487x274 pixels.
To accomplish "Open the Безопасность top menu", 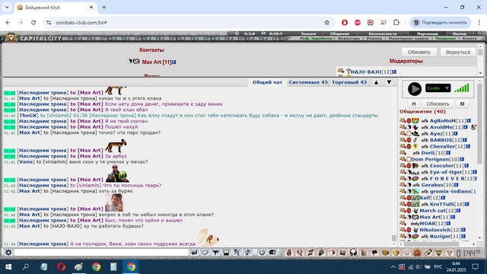I will coord(383,33).
